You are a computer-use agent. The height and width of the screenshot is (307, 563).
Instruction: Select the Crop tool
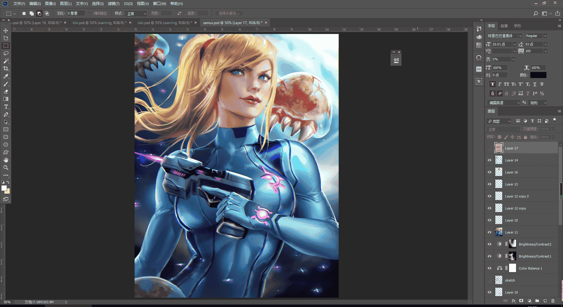pyautogui.click(x=6, y=69)
